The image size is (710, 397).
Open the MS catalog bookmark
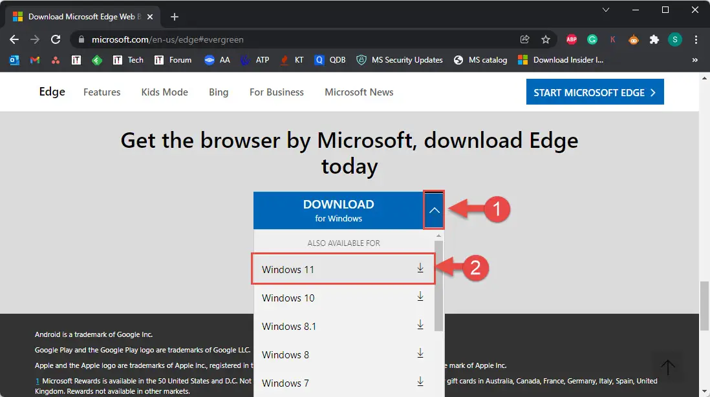click(480, 60)
